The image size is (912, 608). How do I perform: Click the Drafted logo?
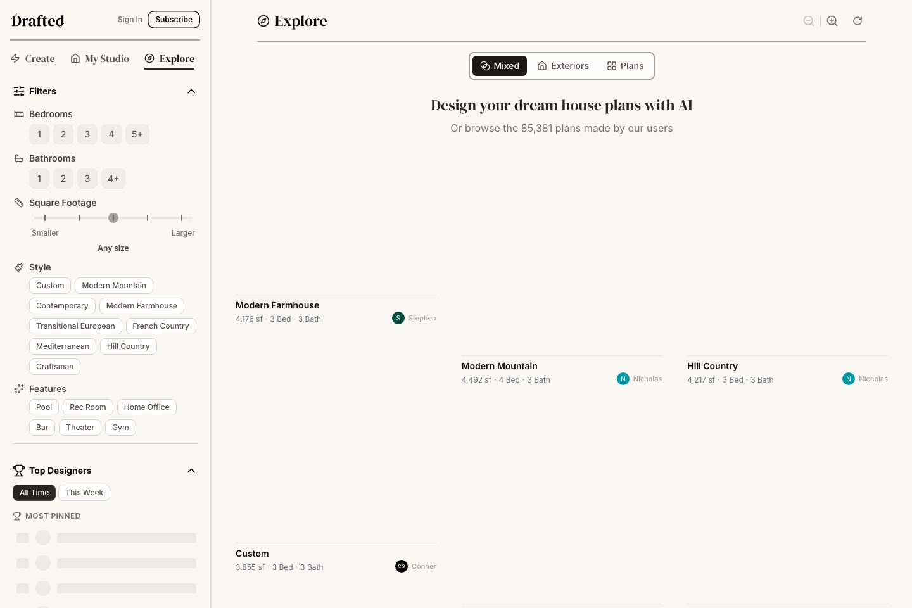[38, 21]
